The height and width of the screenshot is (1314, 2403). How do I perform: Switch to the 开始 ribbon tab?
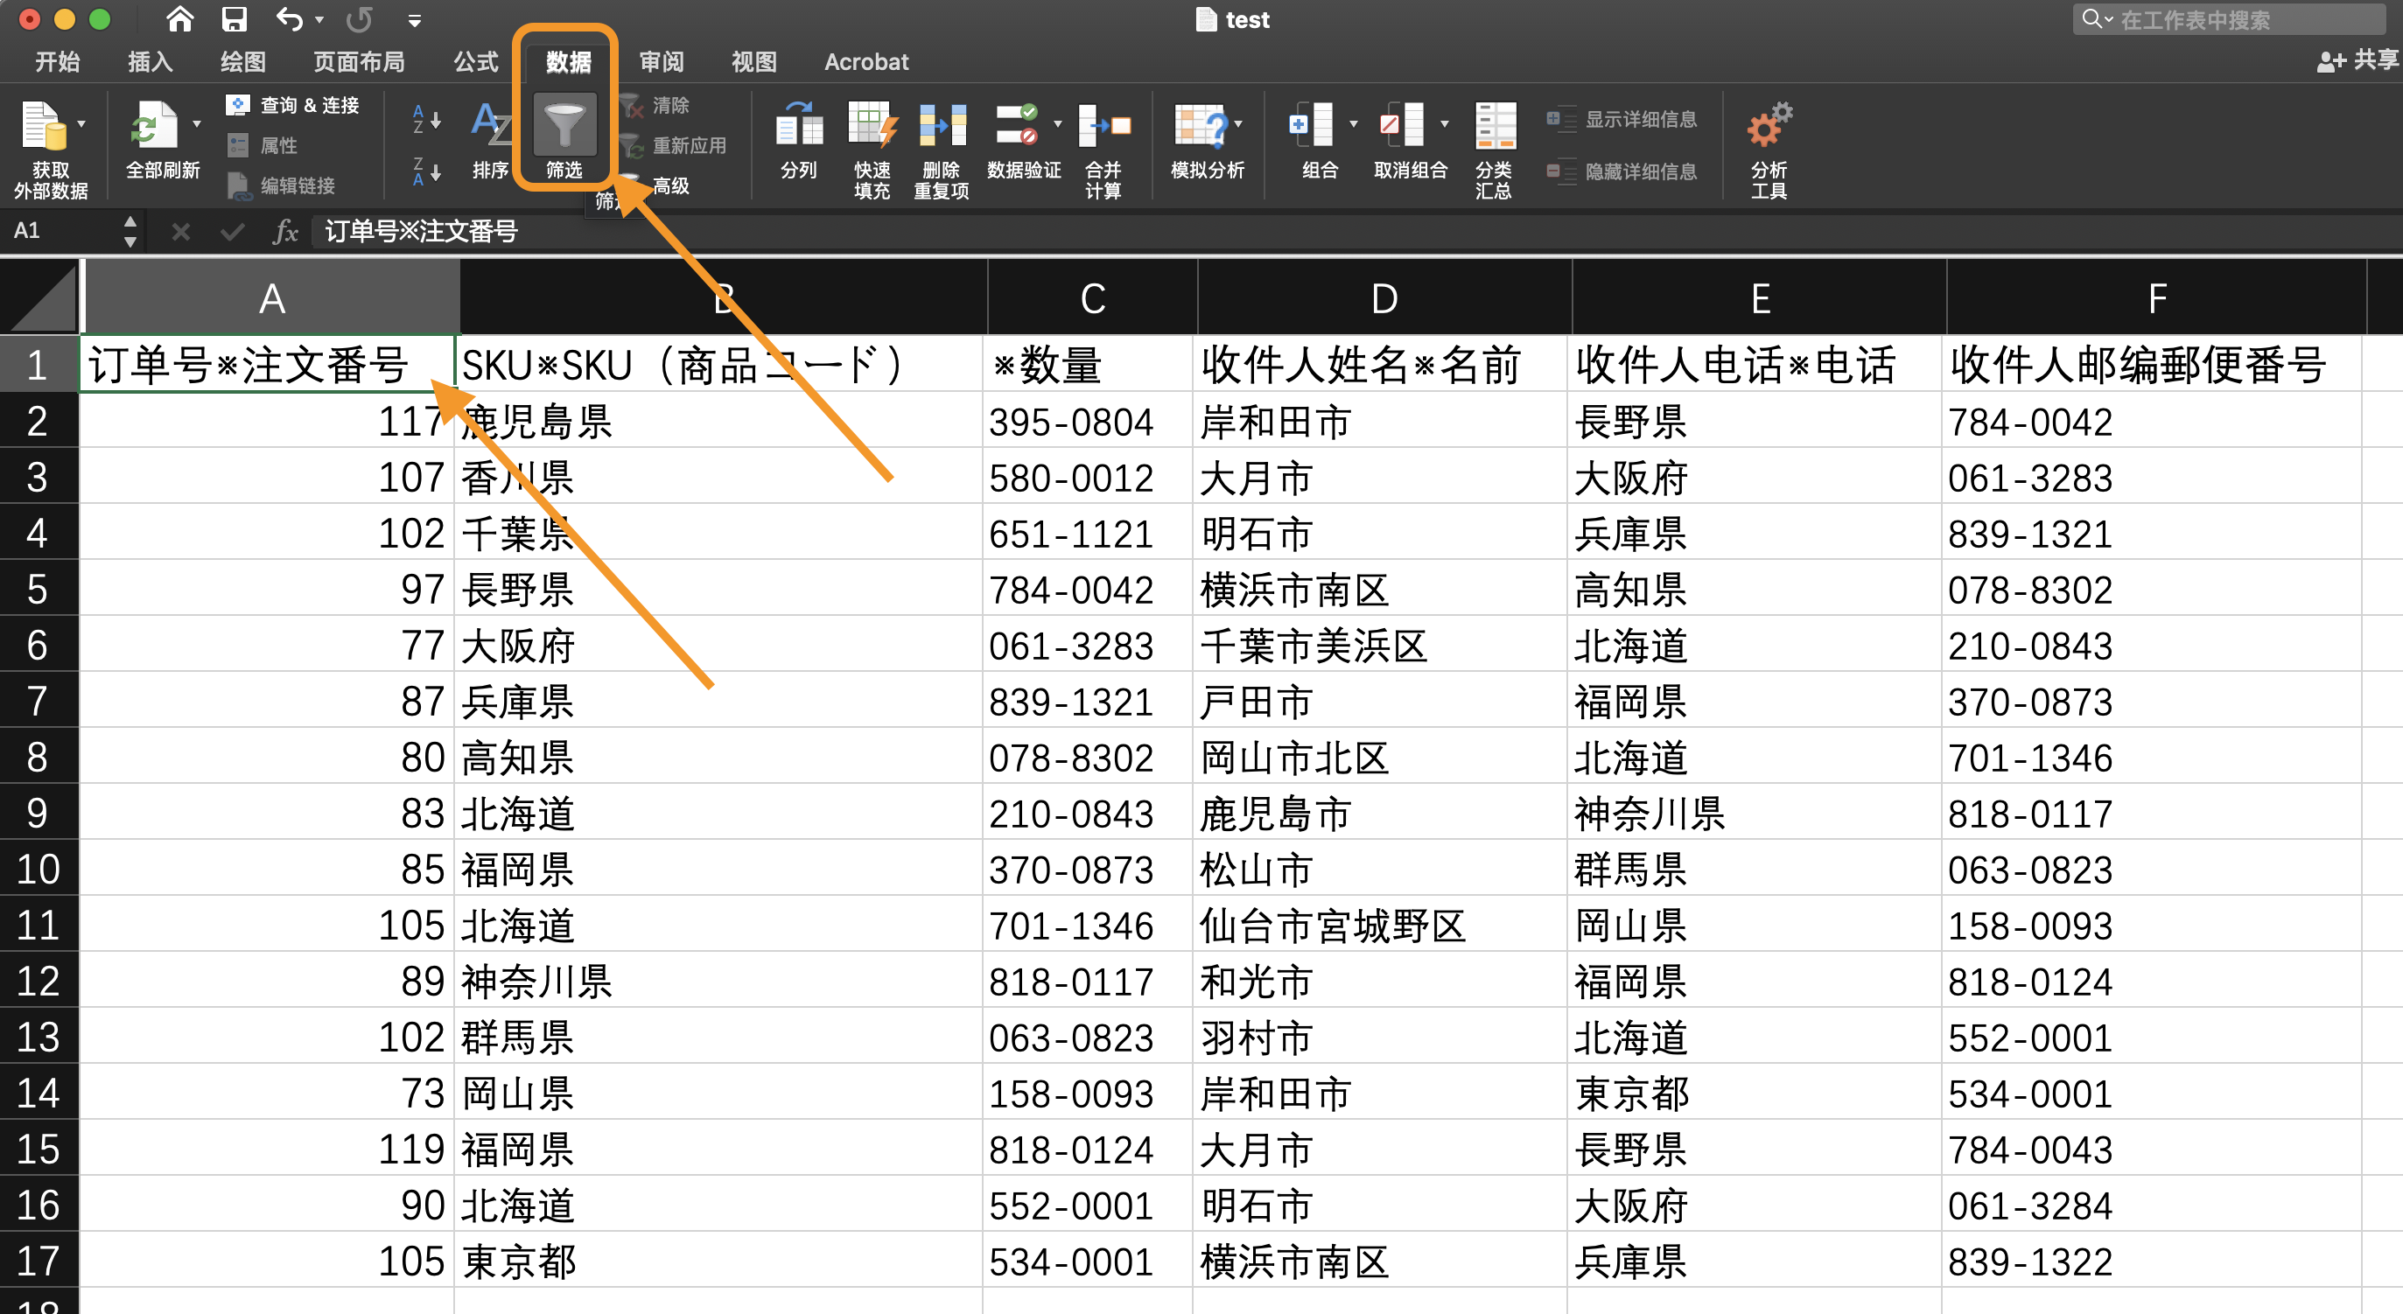coord(56,61)
